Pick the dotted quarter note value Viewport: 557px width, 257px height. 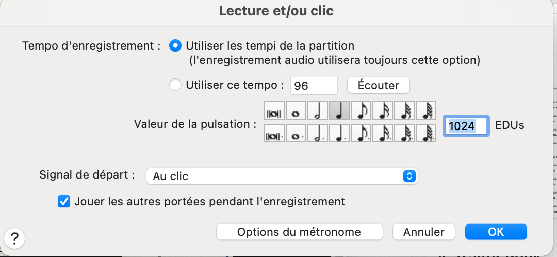point(339,133)
